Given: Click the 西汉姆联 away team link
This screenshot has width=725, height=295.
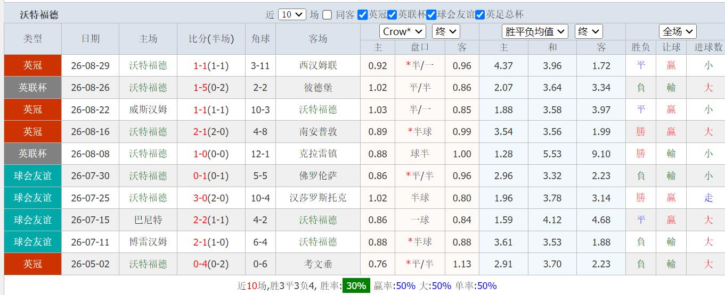Looking at the screenshot, I should click(318, 66).
